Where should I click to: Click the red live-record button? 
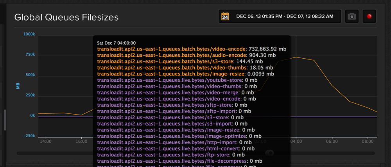point(369,17)
